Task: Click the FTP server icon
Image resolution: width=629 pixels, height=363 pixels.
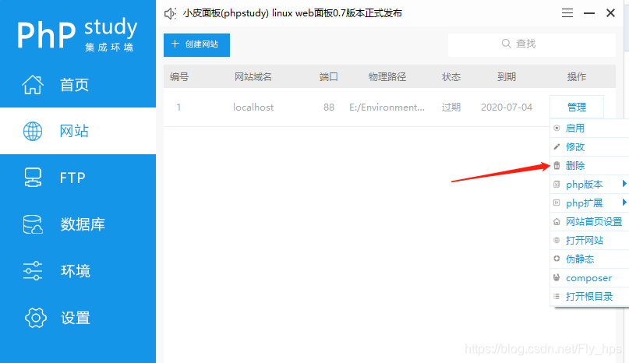Action: (x=33, y=178)
